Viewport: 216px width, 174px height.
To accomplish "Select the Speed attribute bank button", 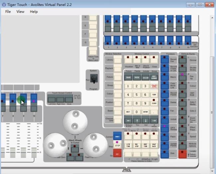I will point(182,137).
